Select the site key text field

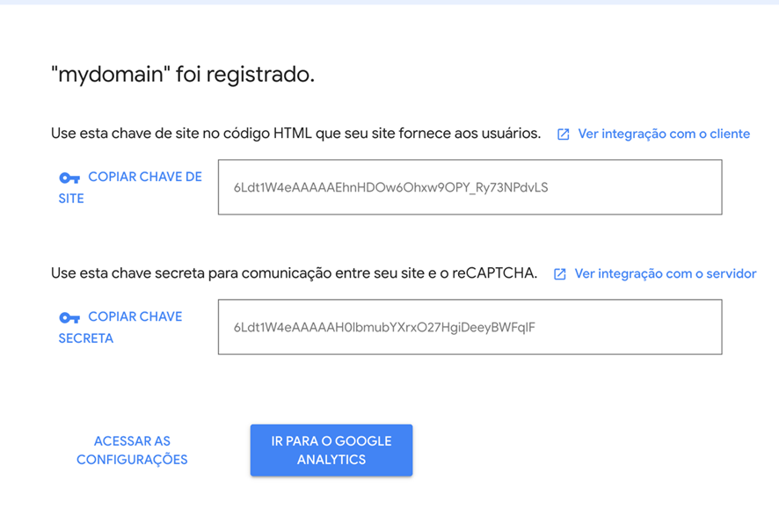(x=470, y=186)
